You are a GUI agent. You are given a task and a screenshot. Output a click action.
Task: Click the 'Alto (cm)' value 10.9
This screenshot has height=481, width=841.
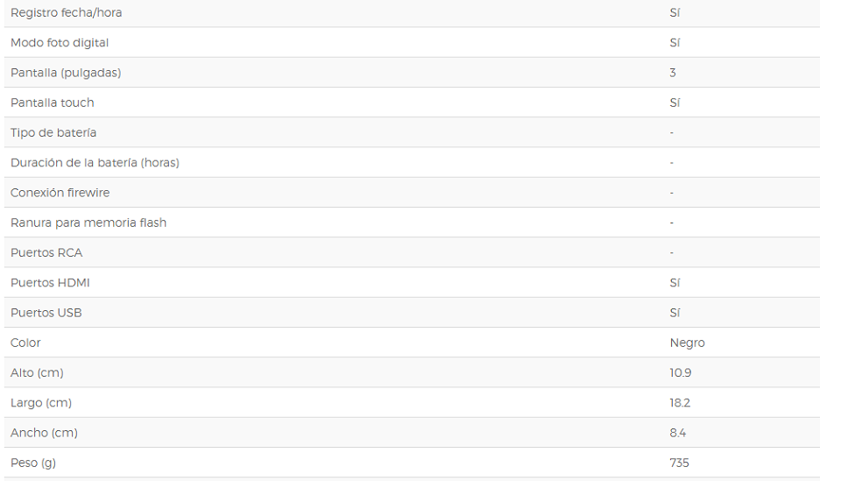(680, 372)
